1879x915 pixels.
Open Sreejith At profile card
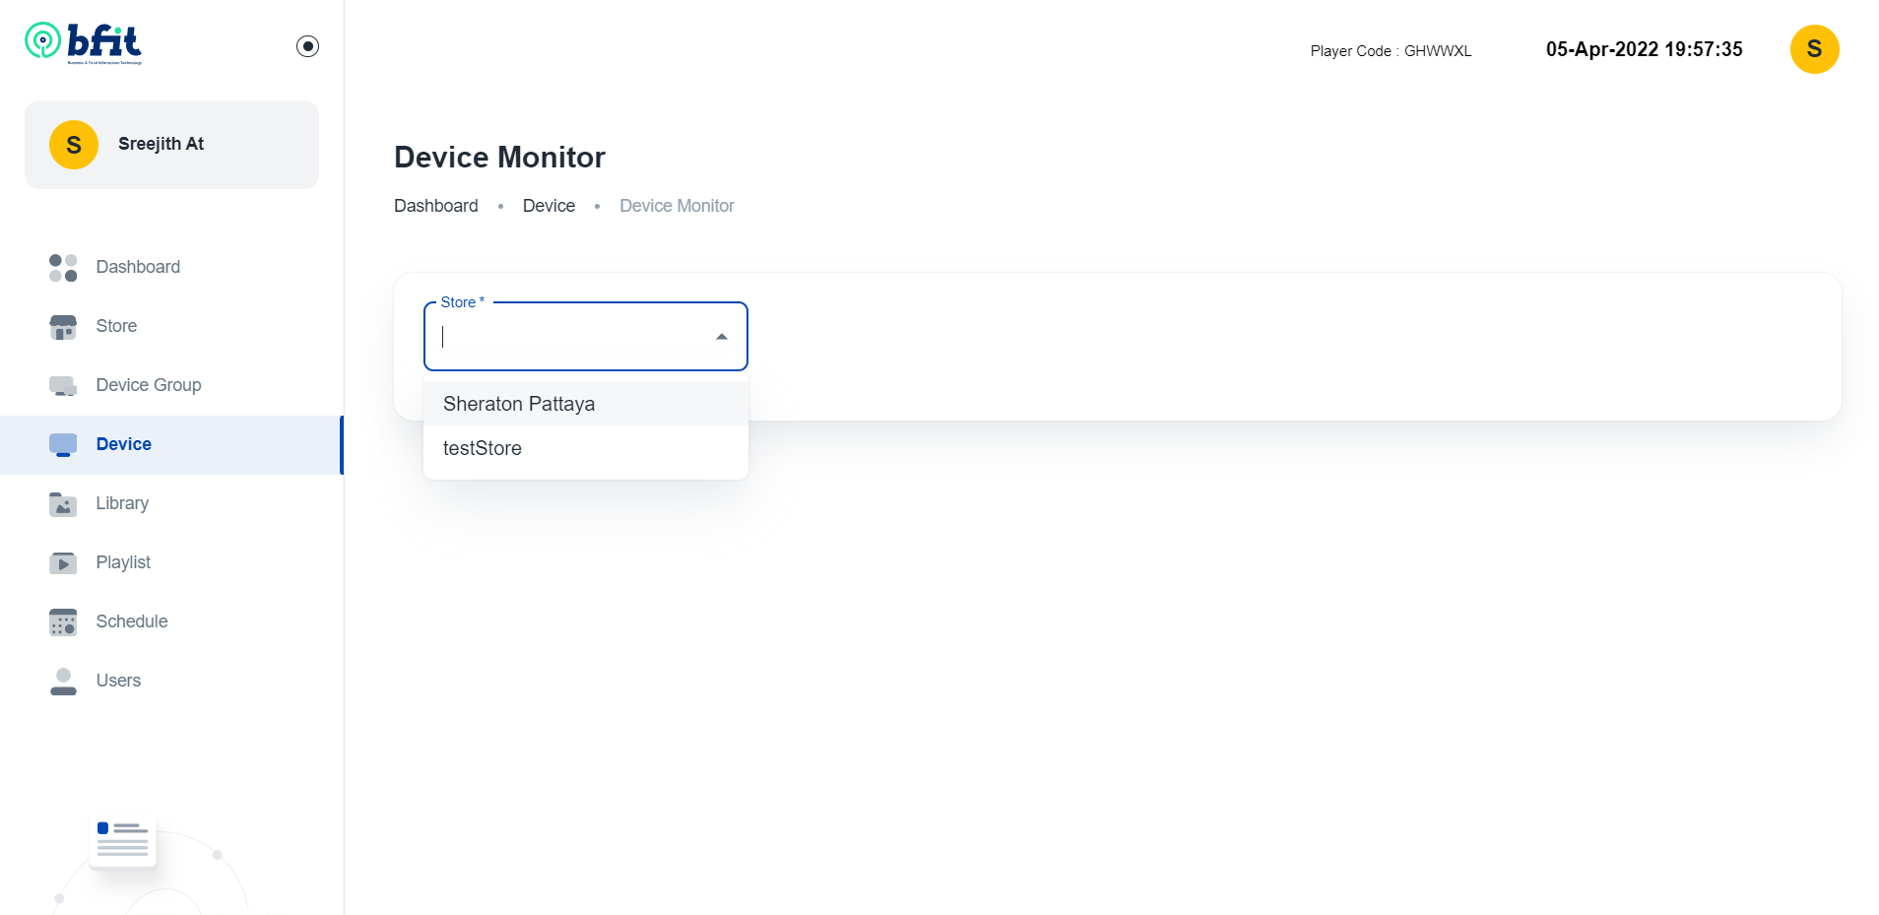click(x=171, y=145)
